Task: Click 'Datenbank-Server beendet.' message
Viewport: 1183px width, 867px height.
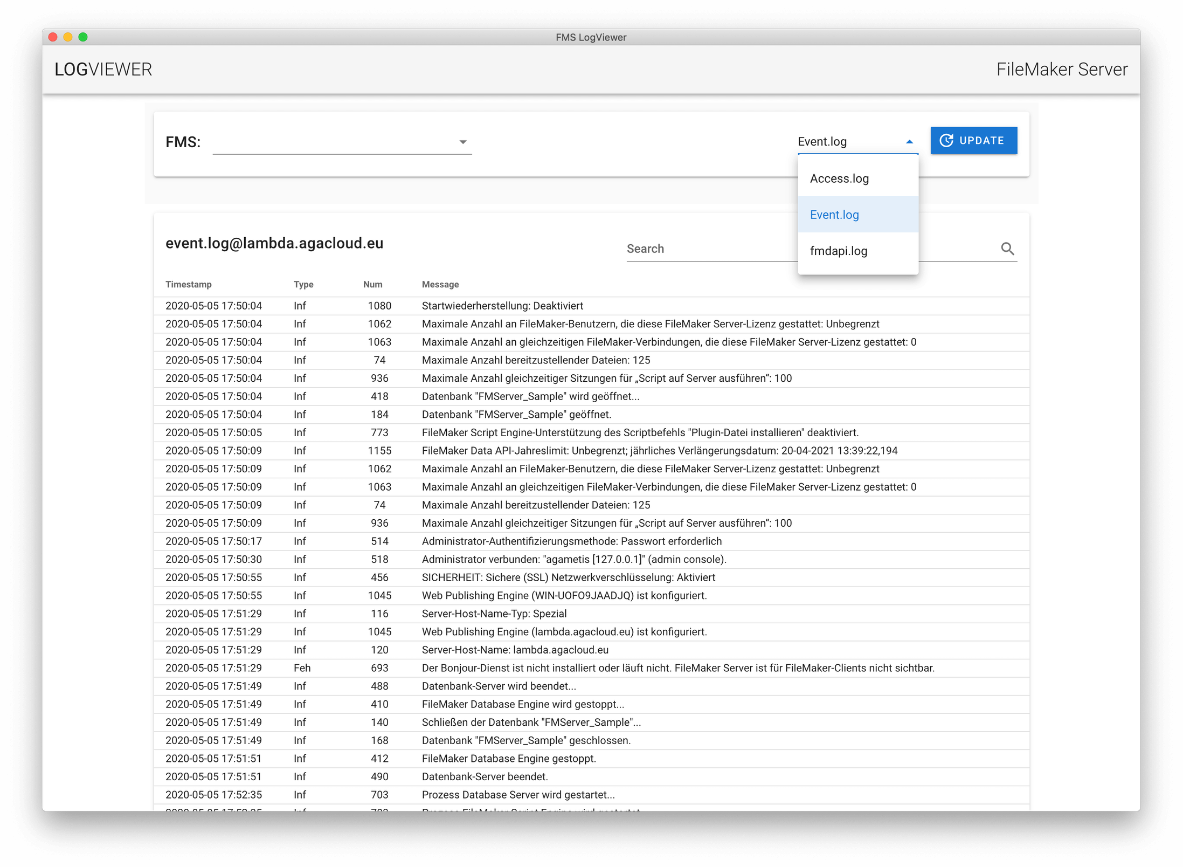Action: (485, 777)
